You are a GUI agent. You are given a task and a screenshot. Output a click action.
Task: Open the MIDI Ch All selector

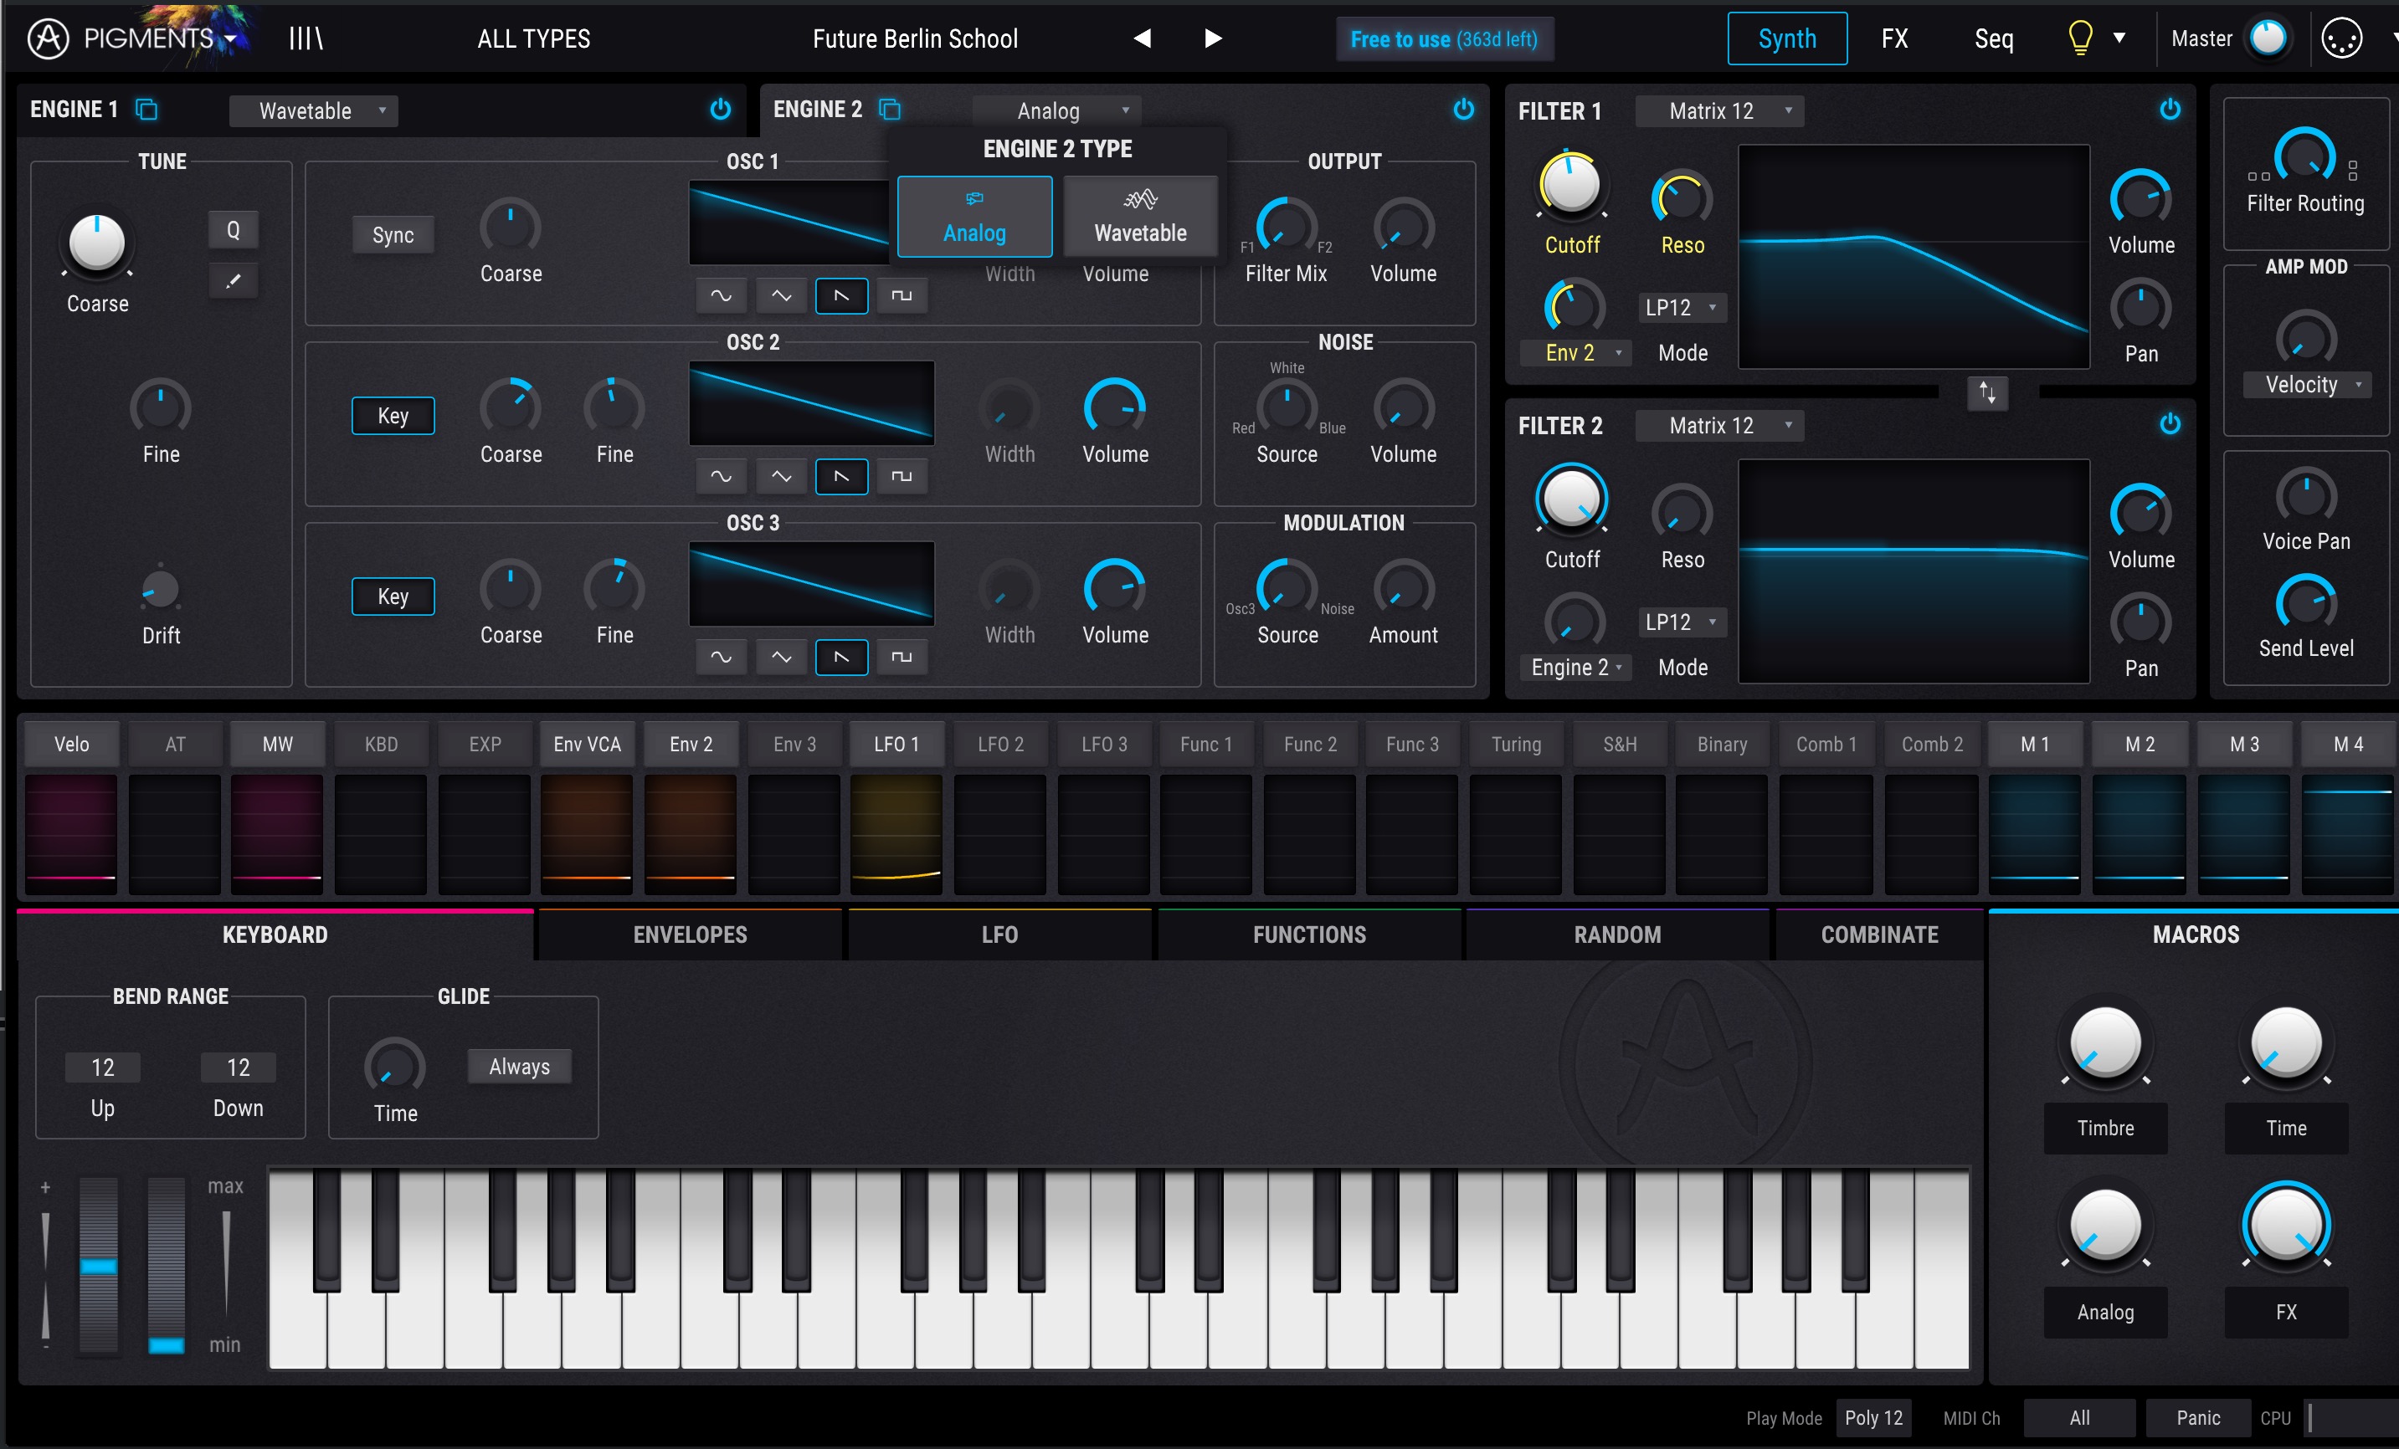(x=2078, y=1418)
